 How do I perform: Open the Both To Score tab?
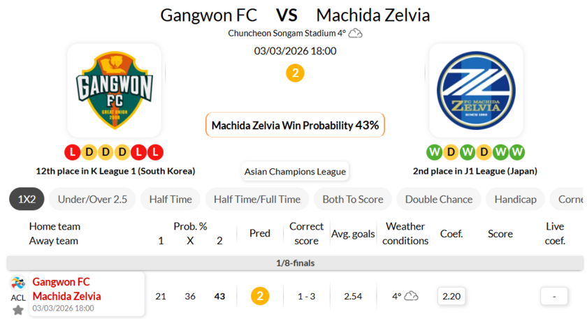pyautogui.click(x=352, y=199)
